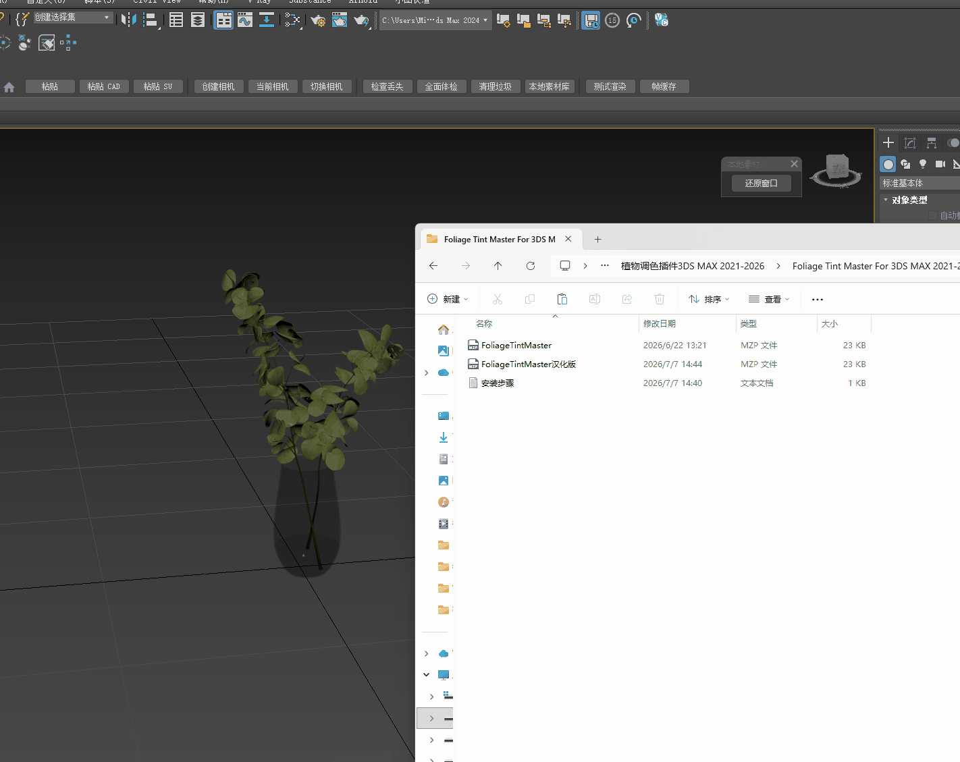Click the Render Production teapot icon
Screen dimensions: 960x762
[362, 20]
